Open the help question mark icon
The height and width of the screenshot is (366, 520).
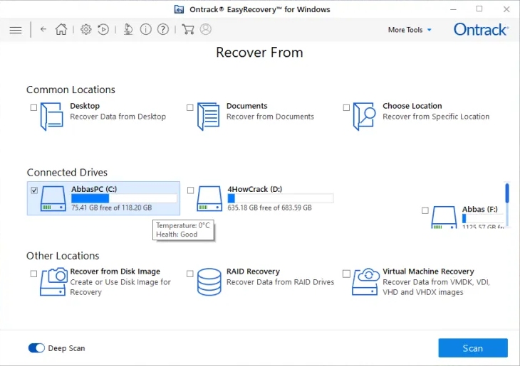pos(163,29)
